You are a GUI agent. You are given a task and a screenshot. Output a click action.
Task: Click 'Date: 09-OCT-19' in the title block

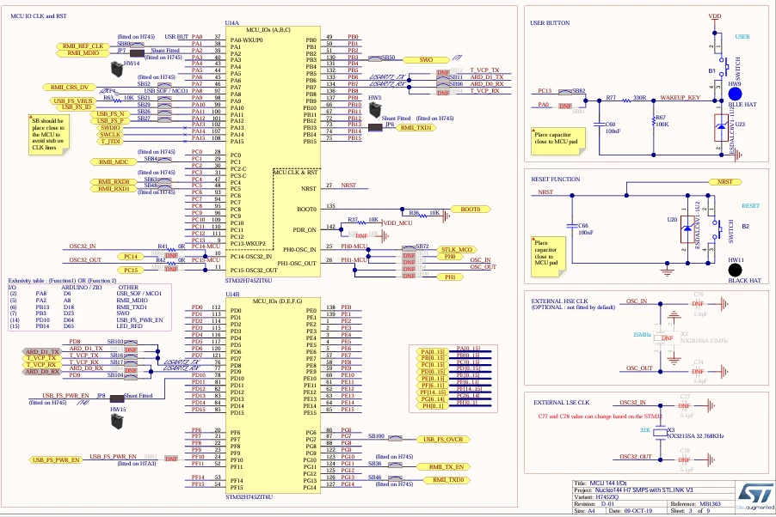tap(630, 511)
